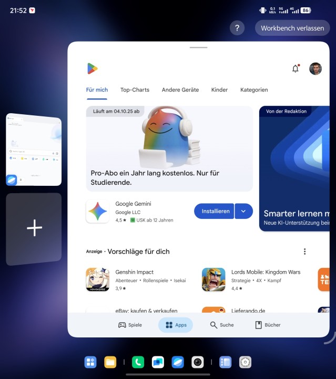
Task: Add a new window with plus tile
Action: 34,228
